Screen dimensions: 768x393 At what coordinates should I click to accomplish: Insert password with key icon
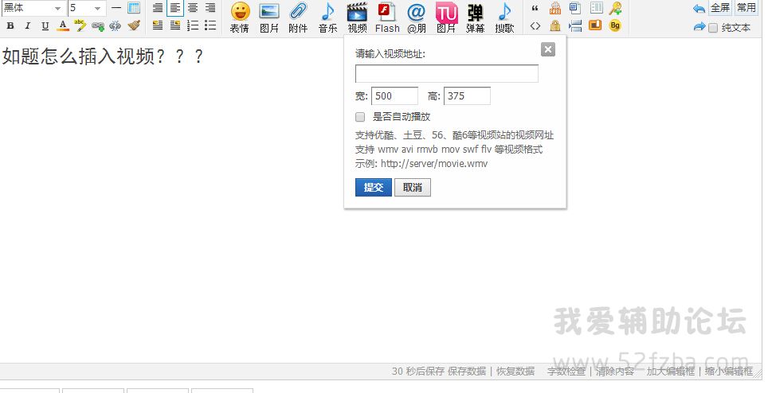point(616,8)
